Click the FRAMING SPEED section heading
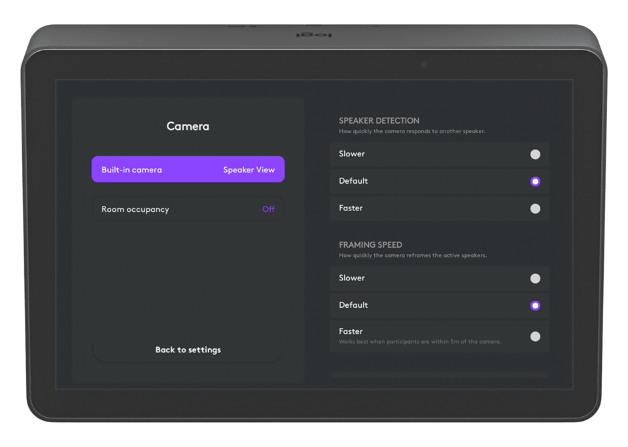This screenshot has width=628, height=447. tap(370, 245)
